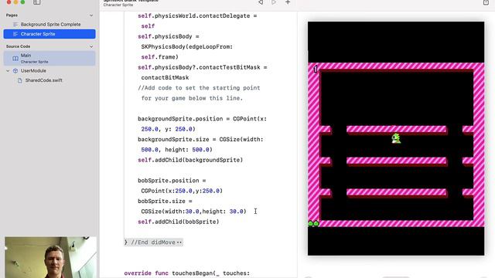The height and width of the screenshot is (278, 495).
Task: Click 'CGSize(width:30.0,height: 30.0)' line
Action: coord(193,211)
